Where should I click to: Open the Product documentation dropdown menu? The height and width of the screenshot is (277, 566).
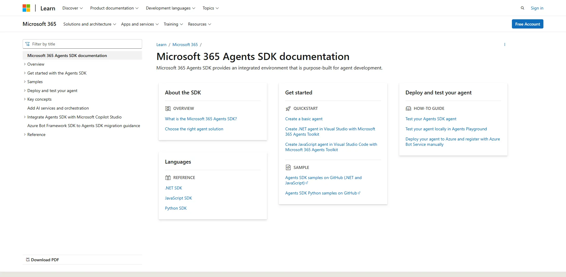(114, 8)
